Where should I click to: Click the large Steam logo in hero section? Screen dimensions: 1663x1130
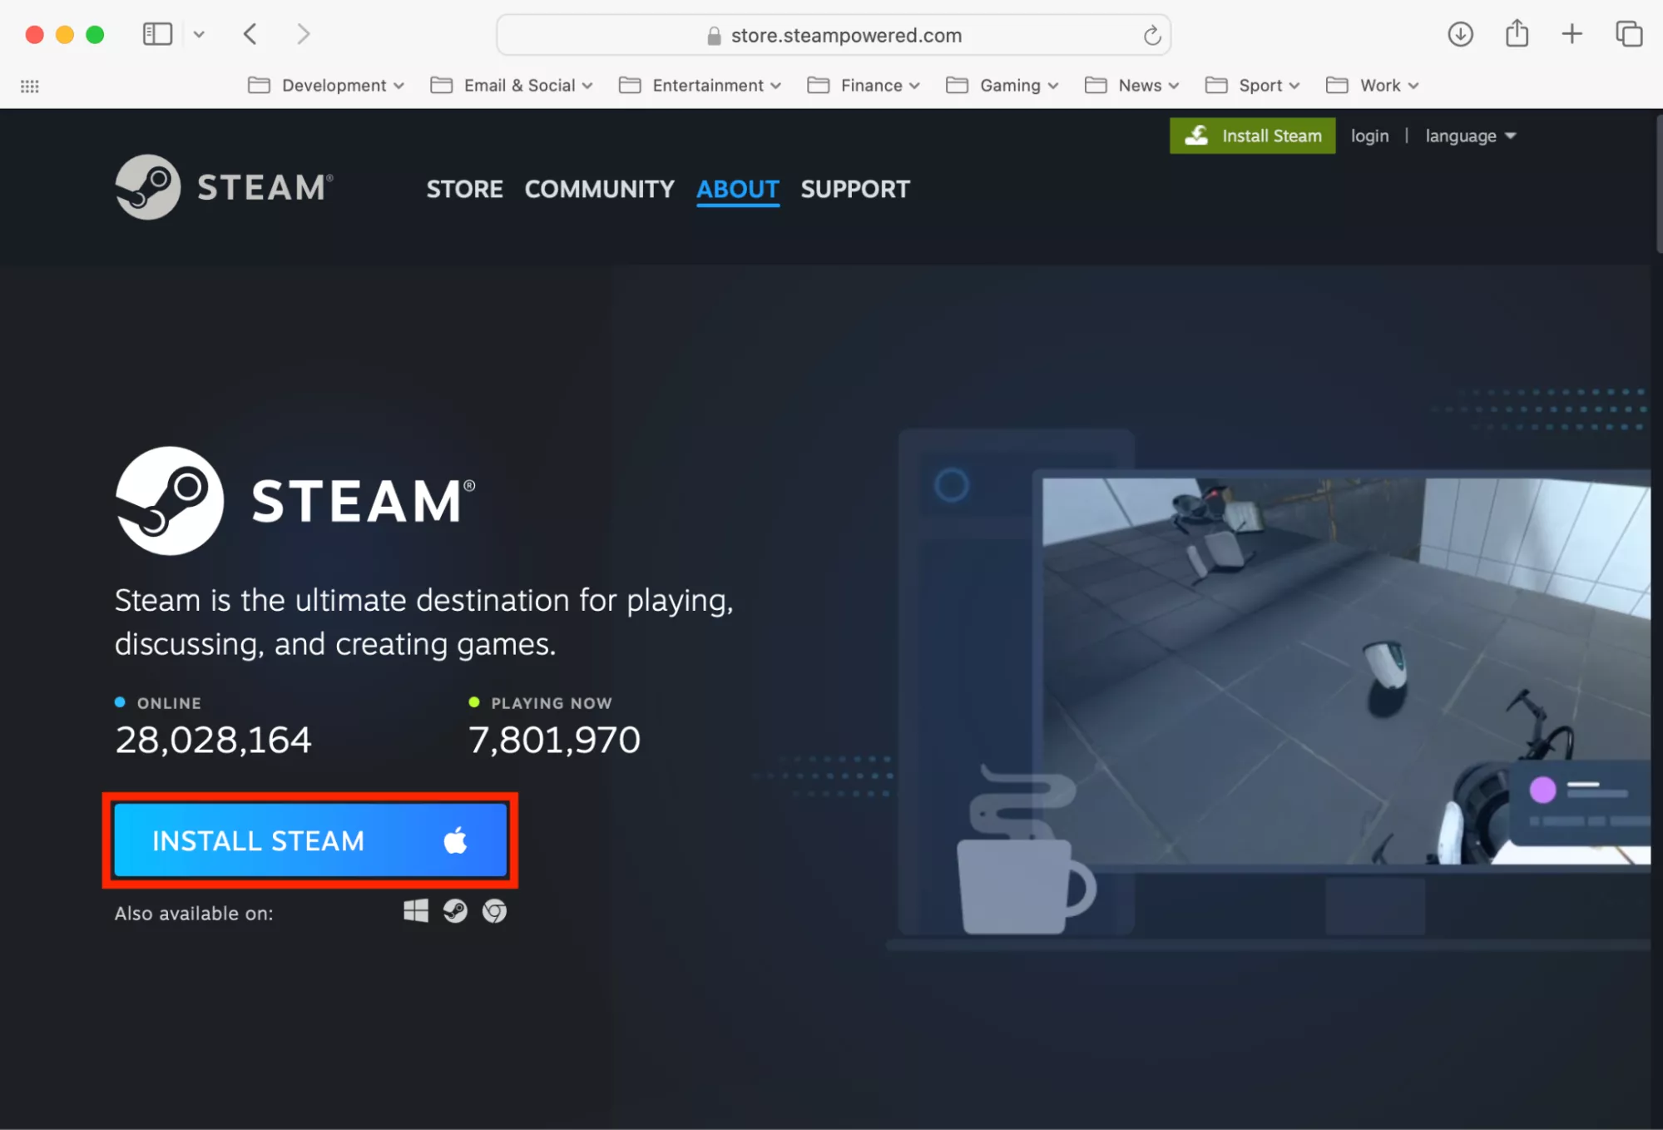click(295, 500)
